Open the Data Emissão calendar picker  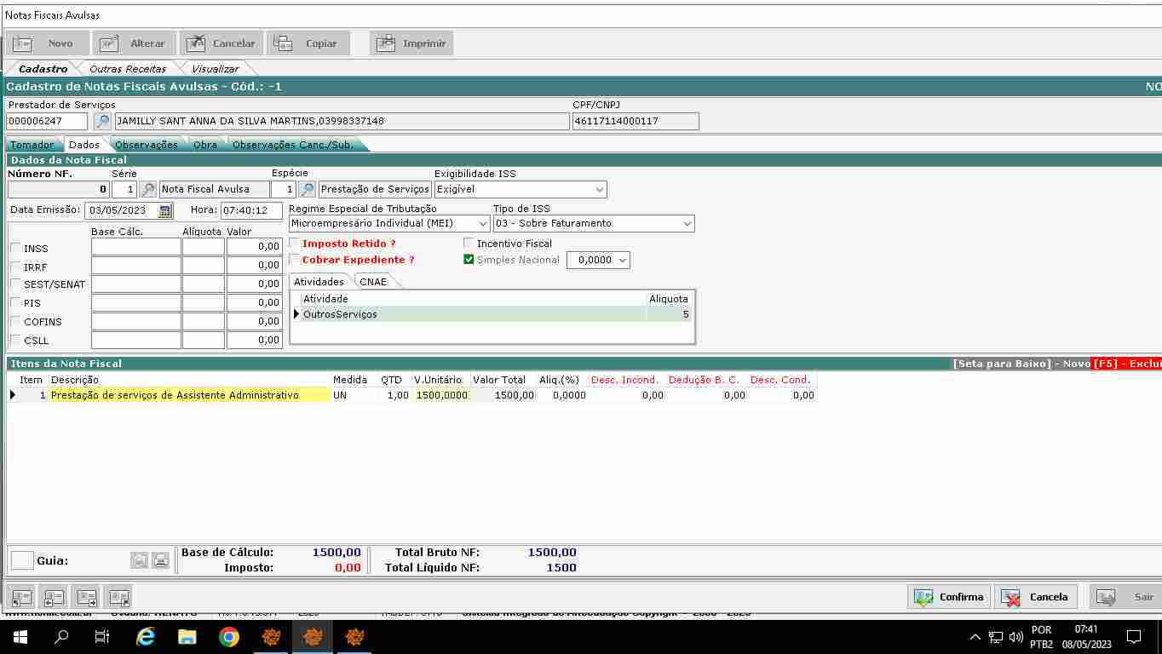165,210
